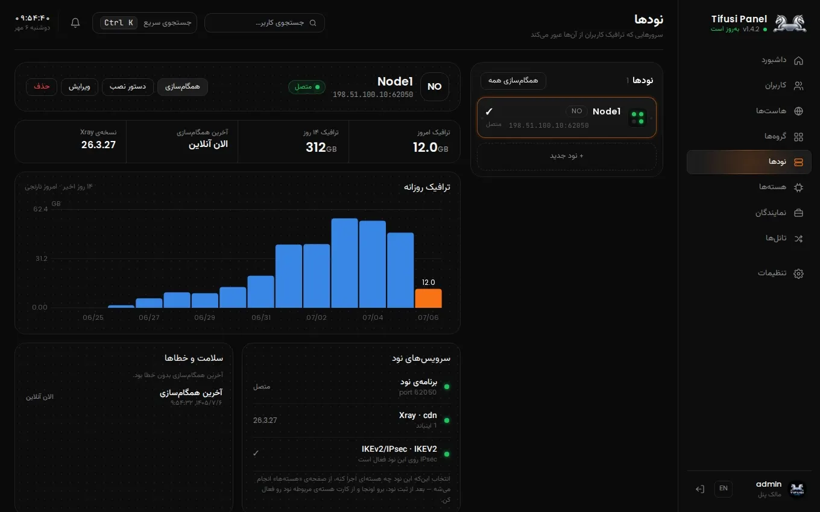Click the green متصل status badge in Node1 header
The image size is (820, 512).
pyautogui.click(x=307, y=87)
